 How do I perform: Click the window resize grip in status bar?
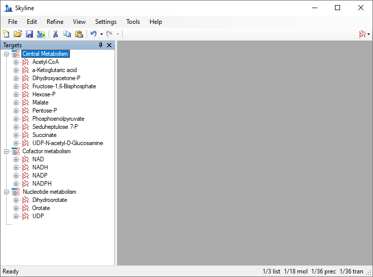369,273
